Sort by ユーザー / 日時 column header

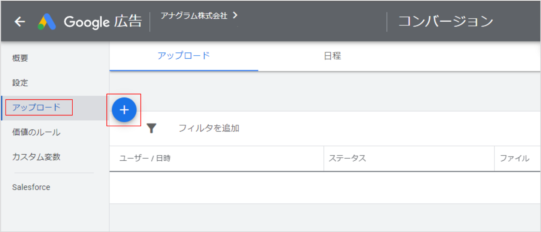(x=145, y=158)
